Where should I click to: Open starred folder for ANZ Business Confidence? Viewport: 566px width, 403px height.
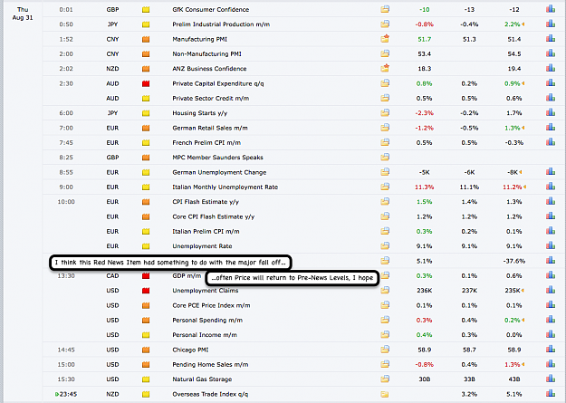[385, 68]
